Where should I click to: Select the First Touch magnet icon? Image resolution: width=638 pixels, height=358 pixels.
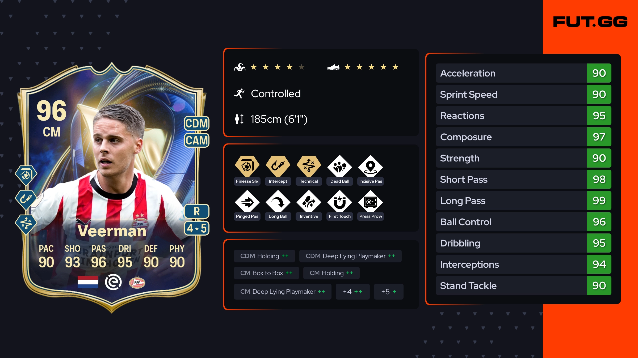click(339, 202)
